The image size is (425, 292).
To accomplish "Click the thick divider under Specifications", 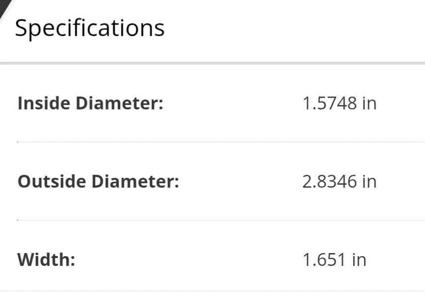I will point(212,63).
